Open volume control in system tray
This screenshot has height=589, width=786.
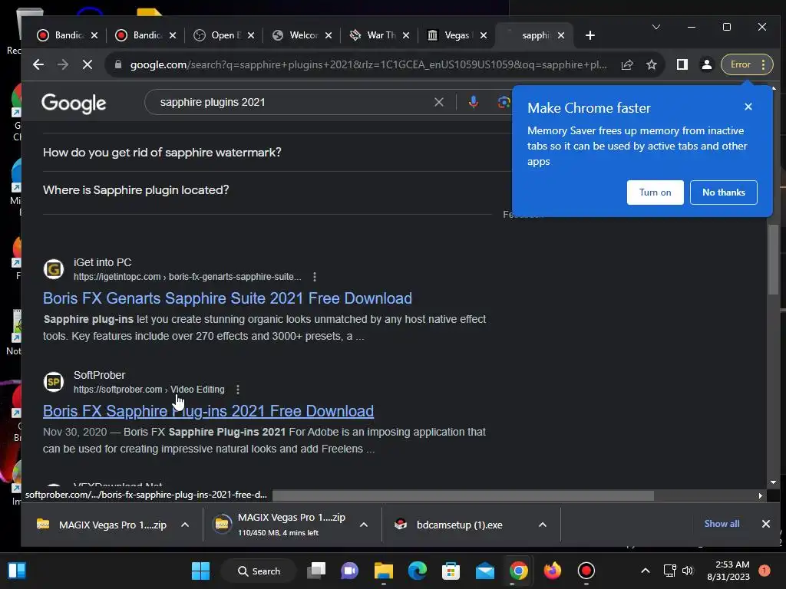687,571
